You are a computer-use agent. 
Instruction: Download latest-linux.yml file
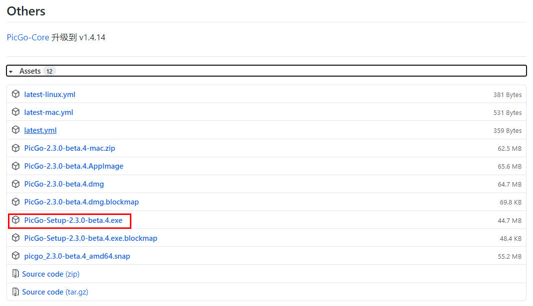point(50,95)
